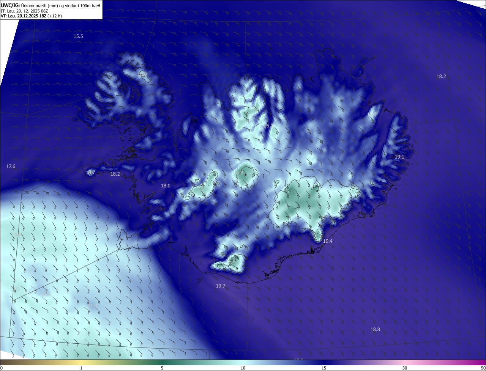Click the 18.2 value on the Snæfellsnes peninsula

click(115, 174)
